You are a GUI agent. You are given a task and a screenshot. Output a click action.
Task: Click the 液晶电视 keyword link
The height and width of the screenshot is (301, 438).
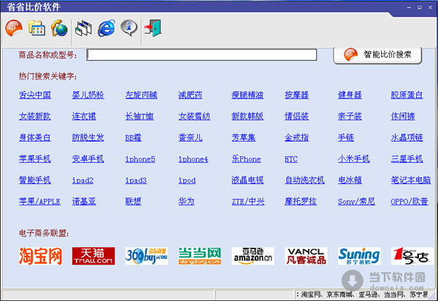247,180
